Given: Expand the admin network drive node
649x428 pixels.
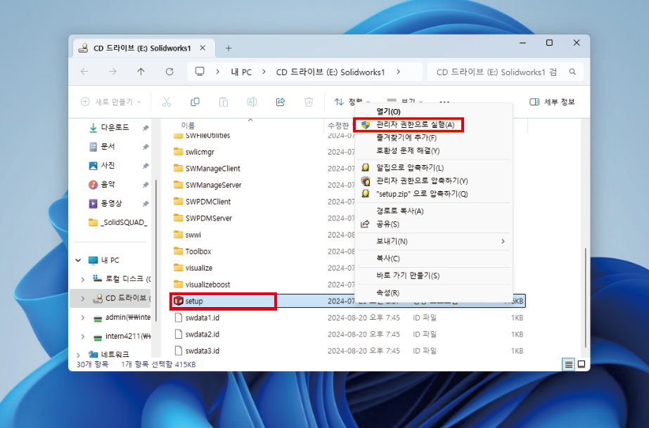Looking at the screenshot, I should point(83,318).
